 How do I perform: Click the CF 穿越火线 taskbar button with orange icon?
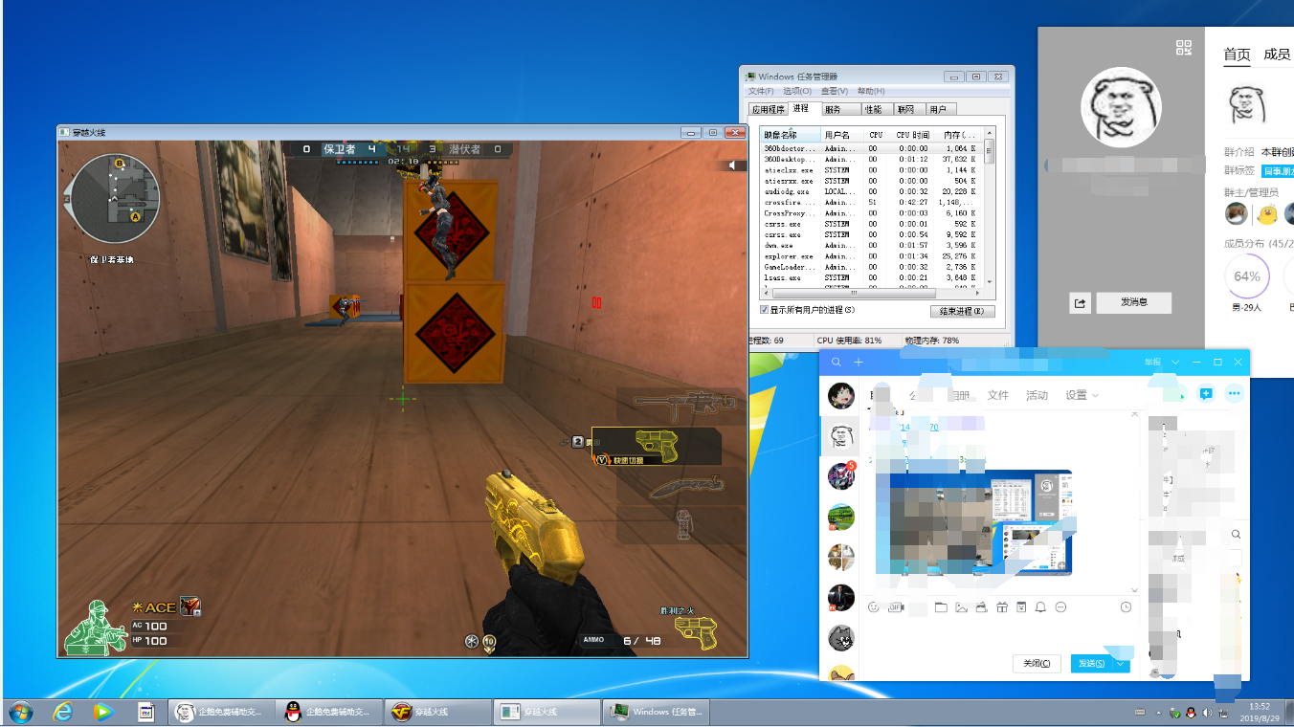point(437,712)
